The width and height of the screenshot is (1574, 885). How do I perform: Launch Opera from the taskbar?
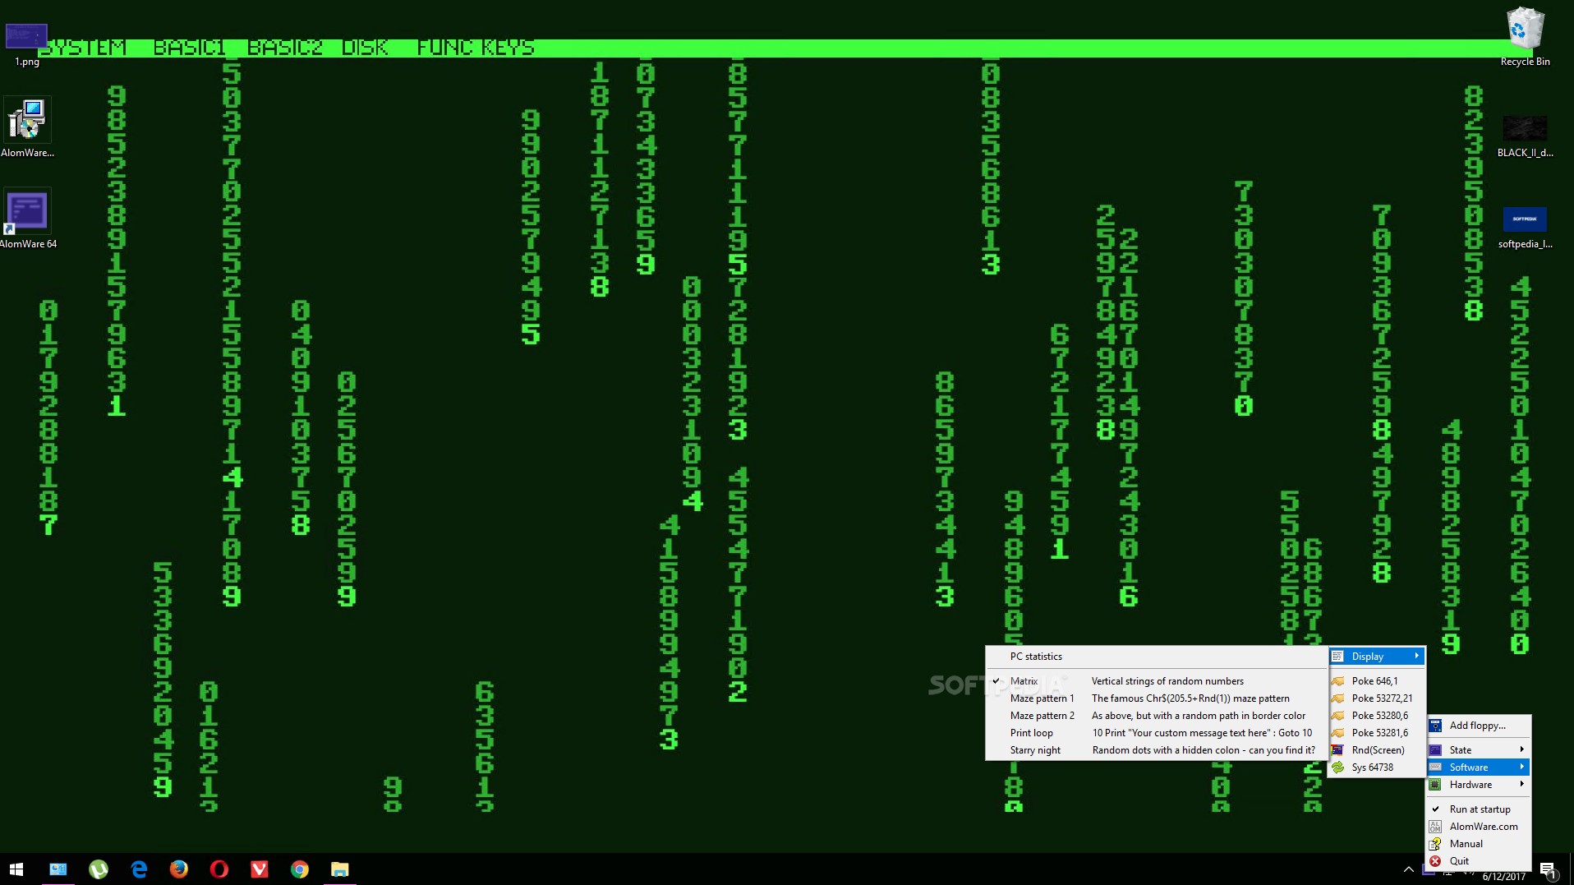coord(219,869)
